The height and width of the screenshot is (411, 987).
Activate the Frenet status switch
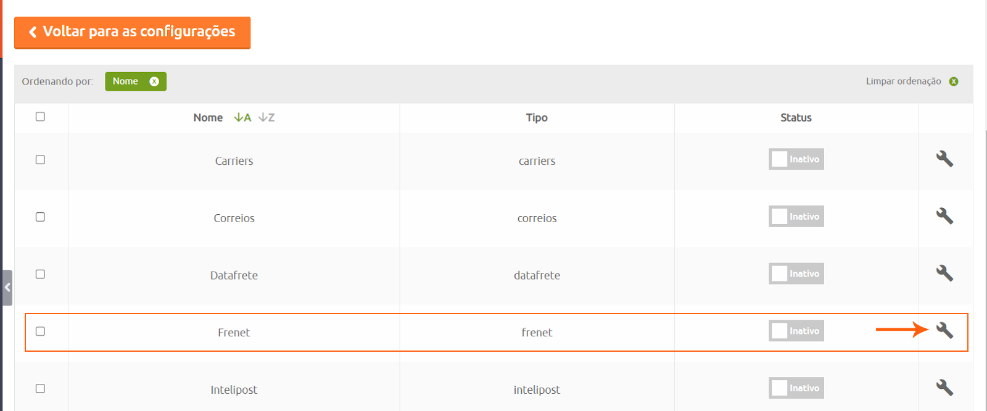(796, 331)
